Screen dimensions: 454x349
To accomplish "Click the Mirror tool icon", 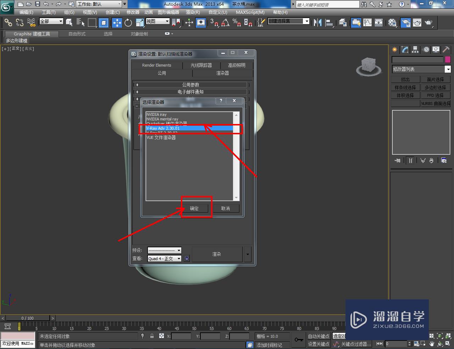I will (x=318, y=23).
